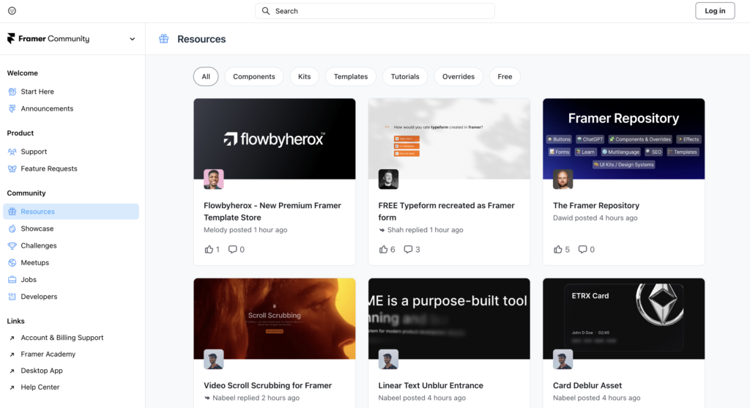Open the flowbyherox card thumbnail
The width and height of the screenshot is (750, 408).
coord(275,138)
